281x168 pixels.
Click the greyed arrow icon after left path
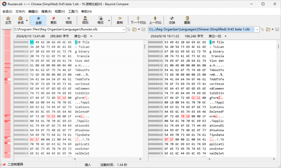129,29
